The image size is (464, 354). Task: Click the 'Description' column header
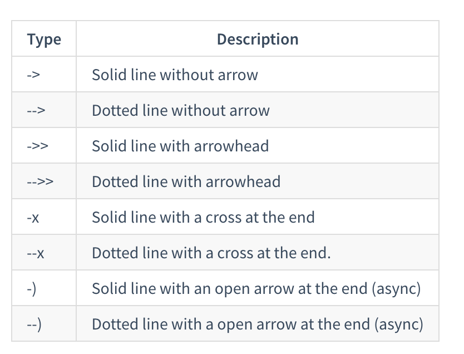[257, 40]
